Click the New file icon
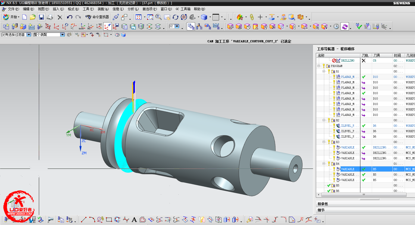Image resolution: width=415 pixels, height=225 pixels. click(x=24, y=17)
